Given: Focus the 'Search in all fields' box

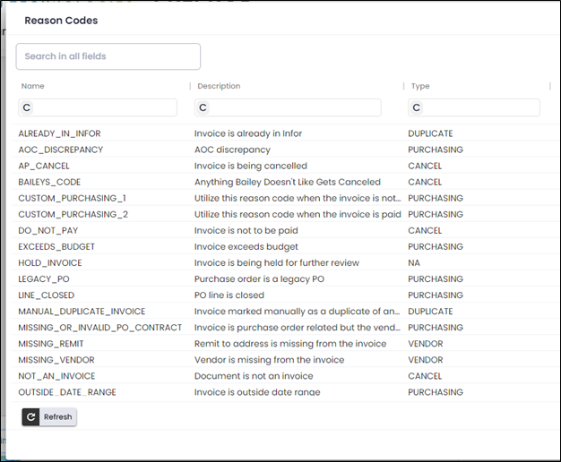Looking at the screenshot, I should tap(108, 56).
